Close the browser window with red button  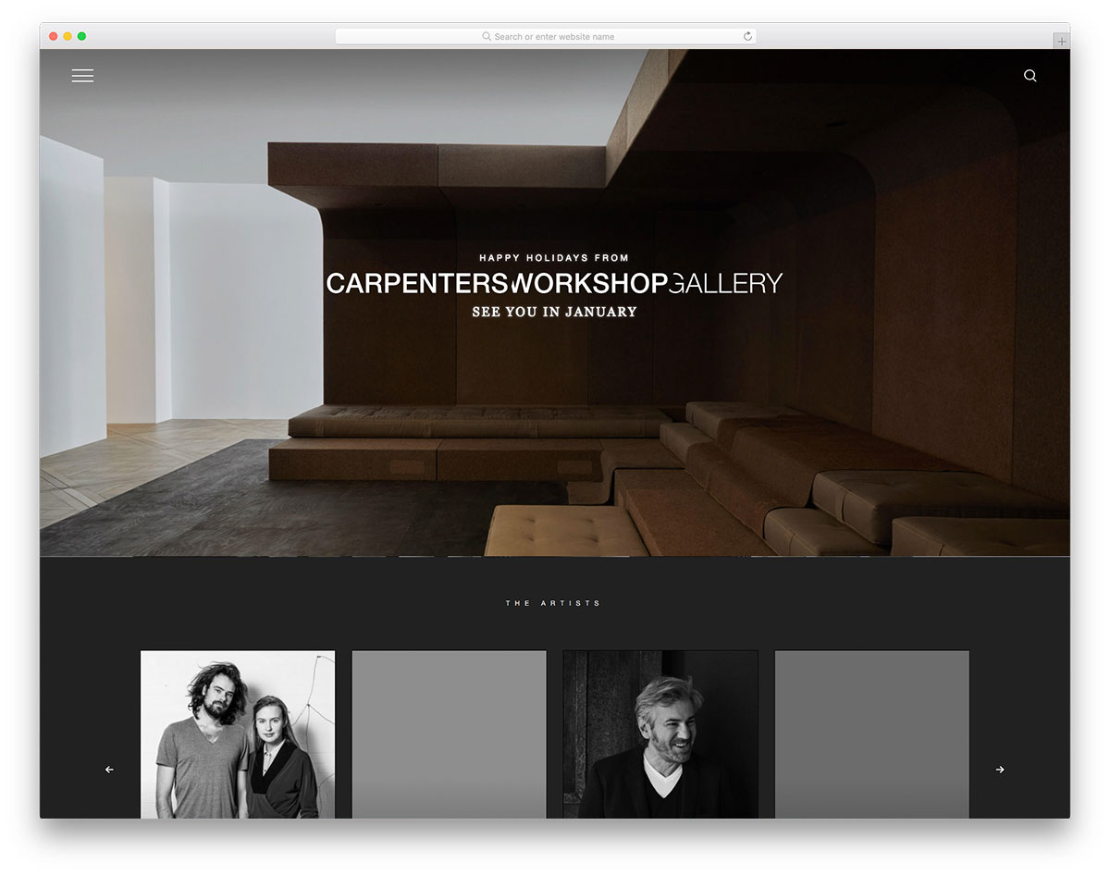click(x=54, y=36)
